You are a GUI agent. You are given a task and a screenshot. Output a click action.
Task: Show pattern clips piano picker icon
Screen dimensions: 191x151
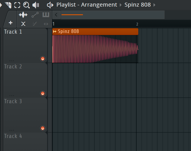pyautogui.click(x=46, y=15)
